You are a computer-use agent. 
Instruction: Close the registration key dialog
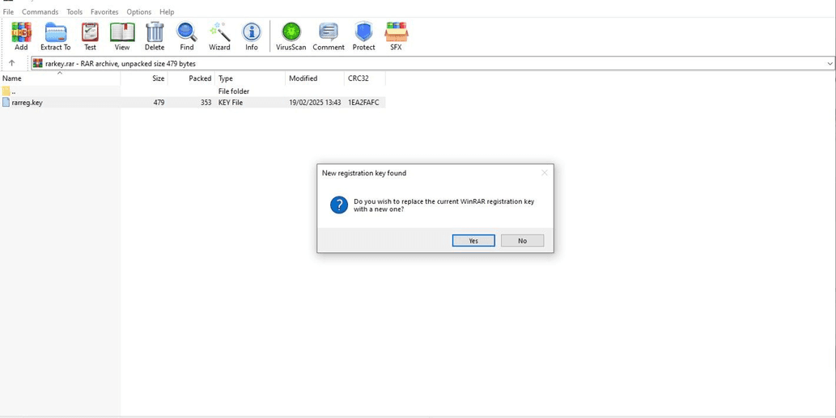click(x=545, y=172)
